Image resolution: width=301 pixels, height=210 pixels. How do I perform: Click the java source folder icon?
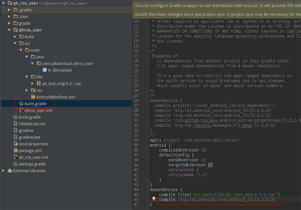point(33,57)
